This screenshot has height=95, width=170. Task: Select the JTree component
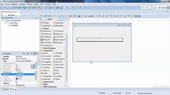click(56, 73)
